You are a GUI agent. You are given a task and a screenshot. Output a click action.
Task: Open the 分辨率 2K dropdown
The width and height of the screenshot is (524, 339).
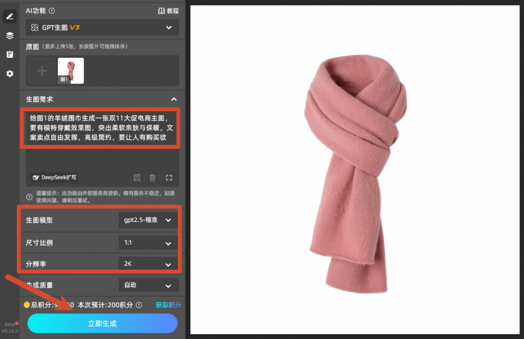click(x=148, y=263)
